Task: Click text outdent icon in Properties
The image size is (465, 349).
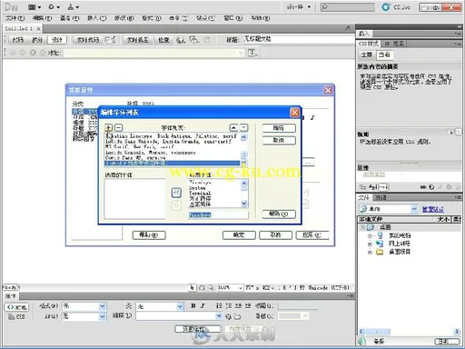Action: 238,306
